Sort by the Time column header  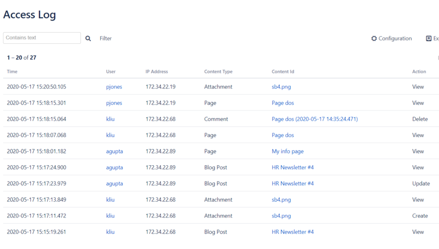12,72
